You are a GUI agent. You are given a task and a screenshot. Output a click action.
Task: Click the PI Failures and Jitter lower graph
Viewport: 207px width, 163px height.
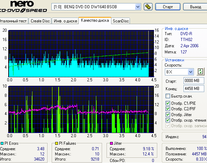click(81, 110)
